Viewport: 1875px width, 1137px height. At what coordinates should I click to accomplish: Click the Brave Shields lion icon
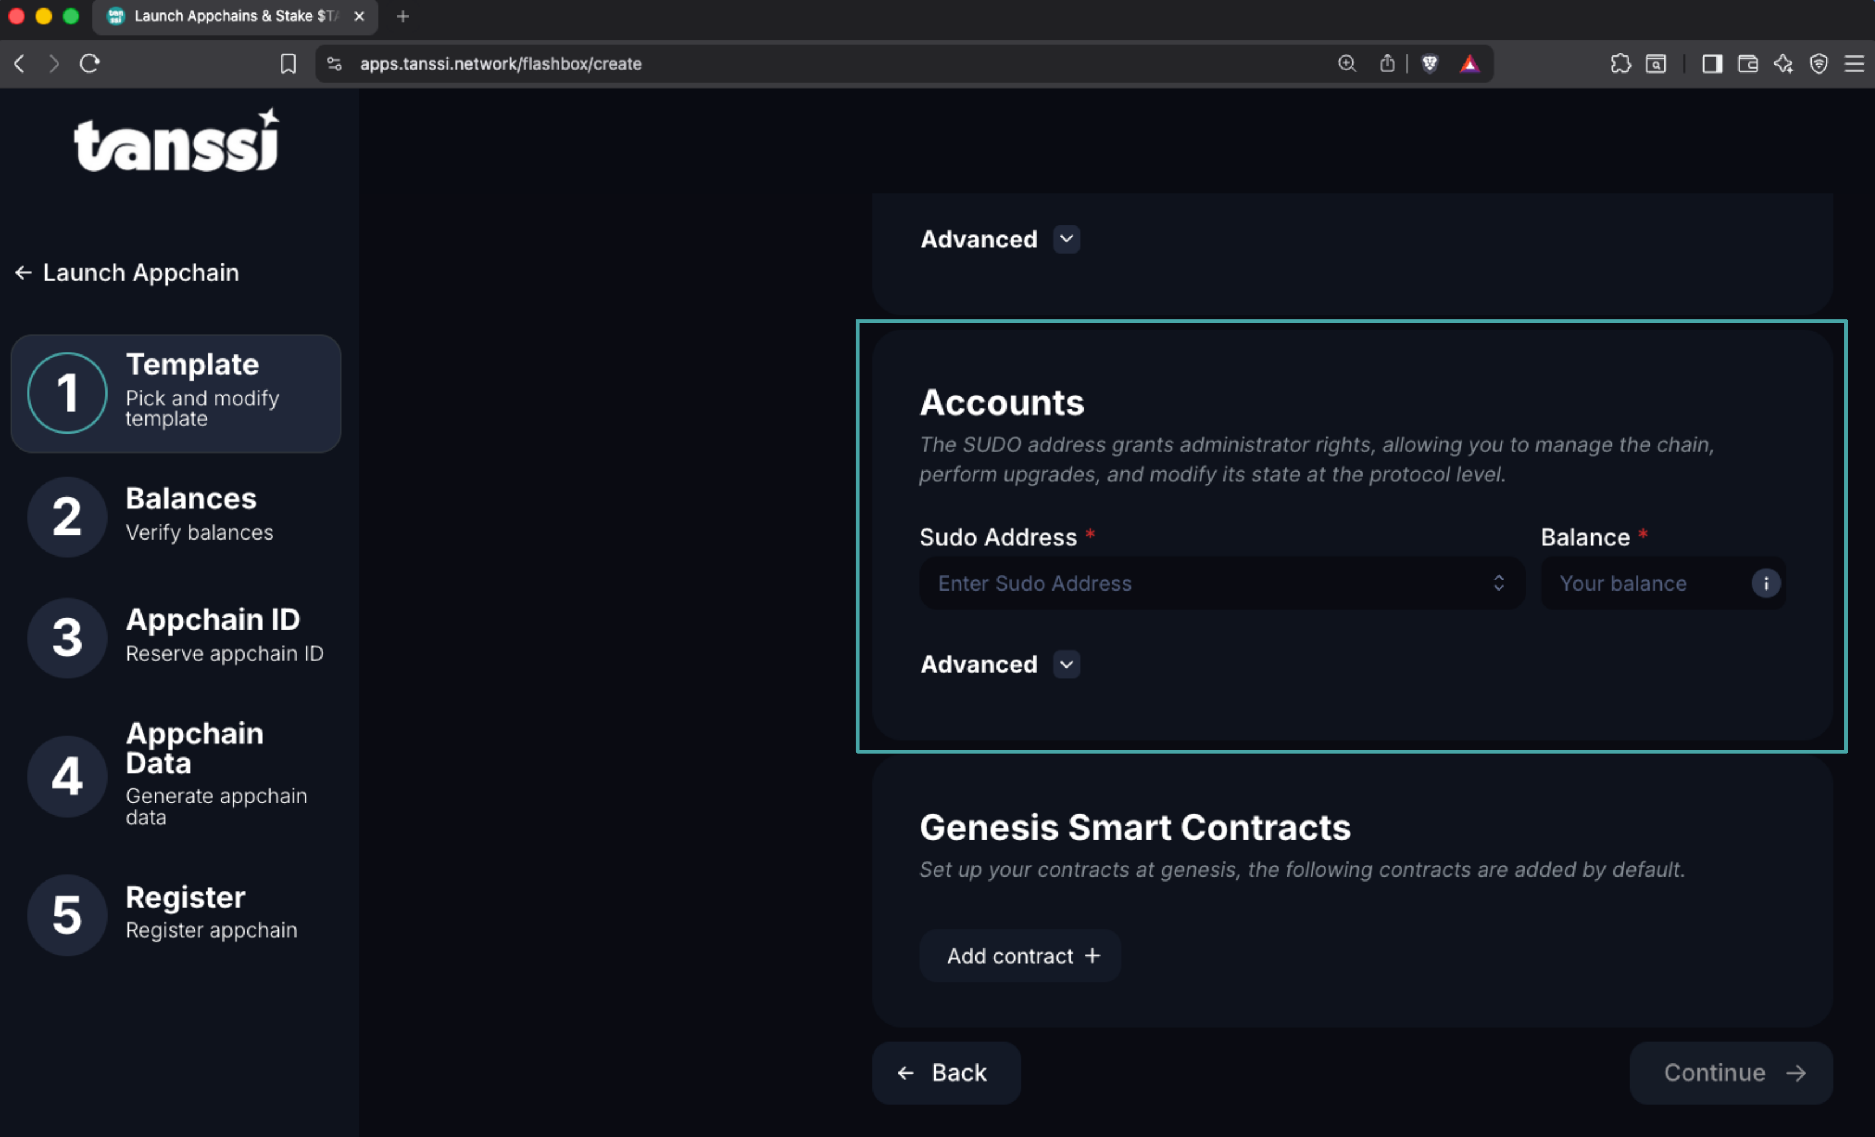coord(1430,64)
